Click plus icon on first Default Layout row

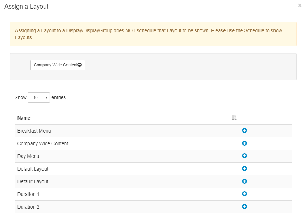click(x=244, y=168)
